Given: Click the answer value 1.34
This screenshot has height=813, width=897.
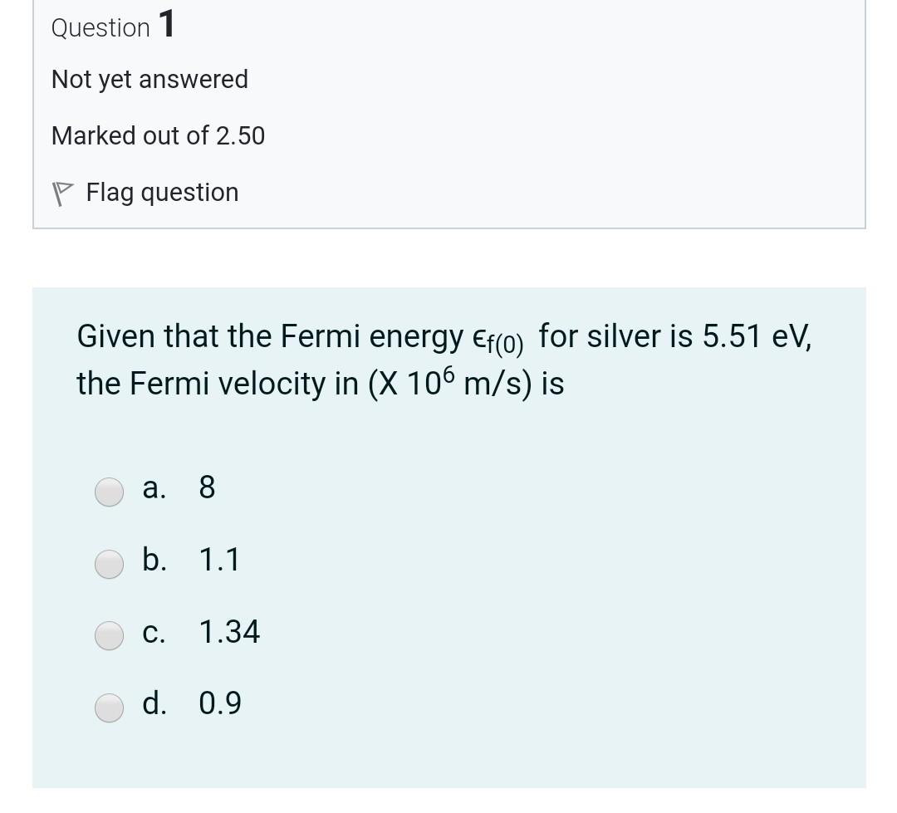Looking at the screenshot, I should [229, 632].
